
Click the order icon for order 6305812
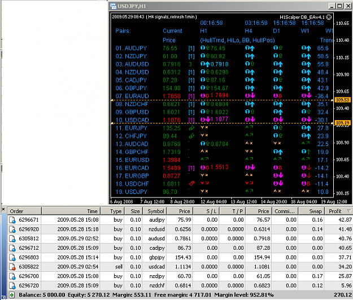tap(12, 239)
